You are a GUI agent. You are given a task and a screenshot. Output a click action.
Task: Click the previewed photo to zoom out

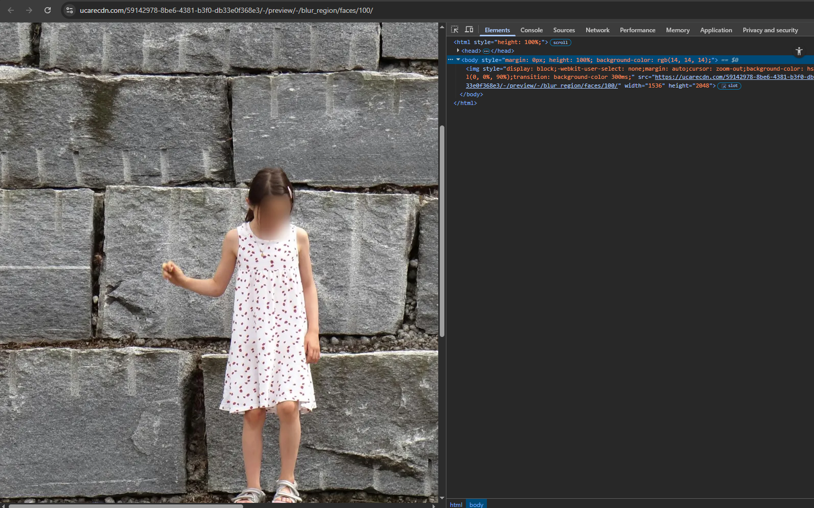[219, 263]
